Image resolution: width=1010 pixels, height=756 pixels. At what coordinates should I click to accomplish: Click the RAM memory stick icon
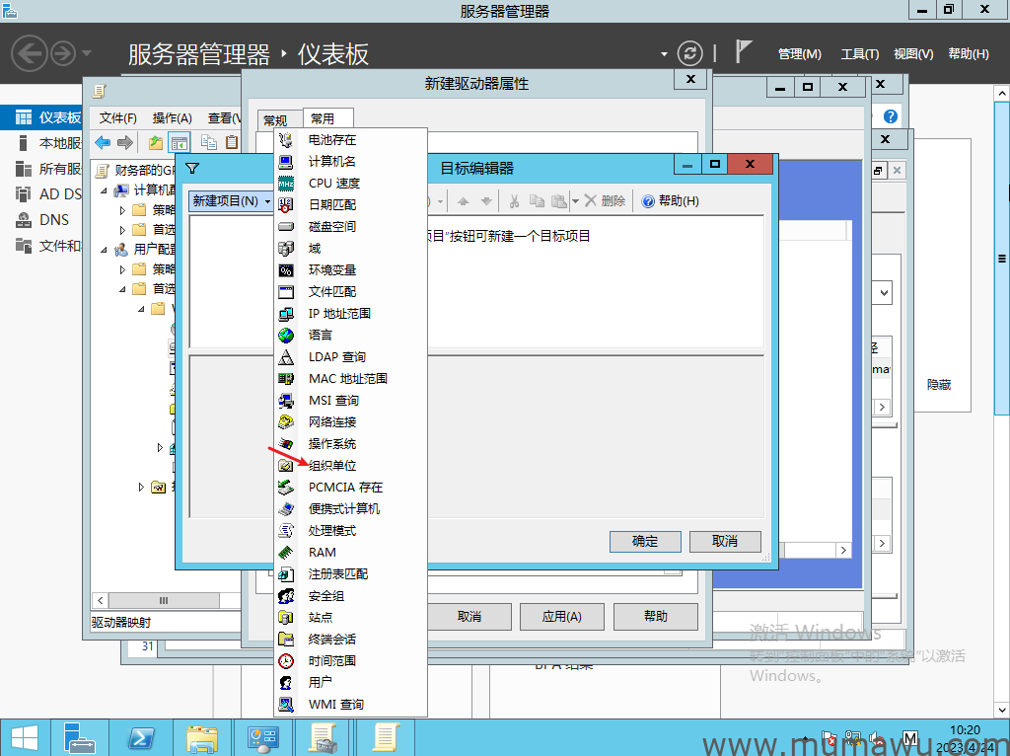286,553
